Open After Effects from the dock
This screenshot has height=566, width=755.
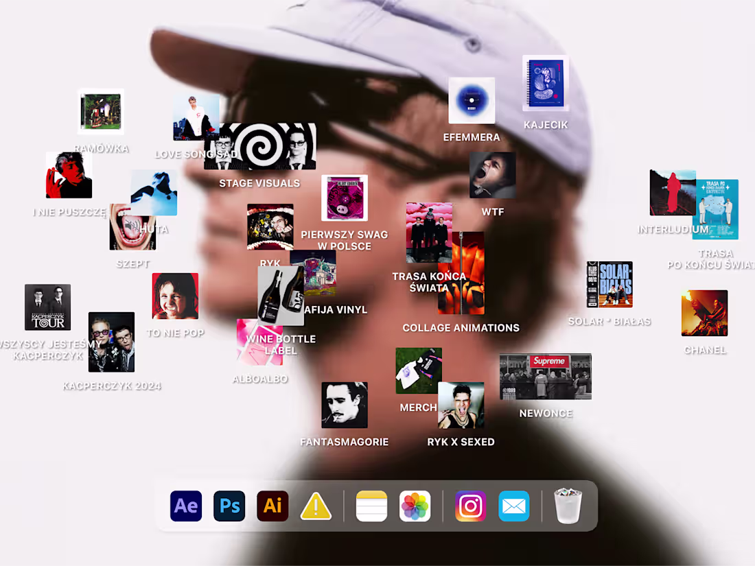[186, 506]
